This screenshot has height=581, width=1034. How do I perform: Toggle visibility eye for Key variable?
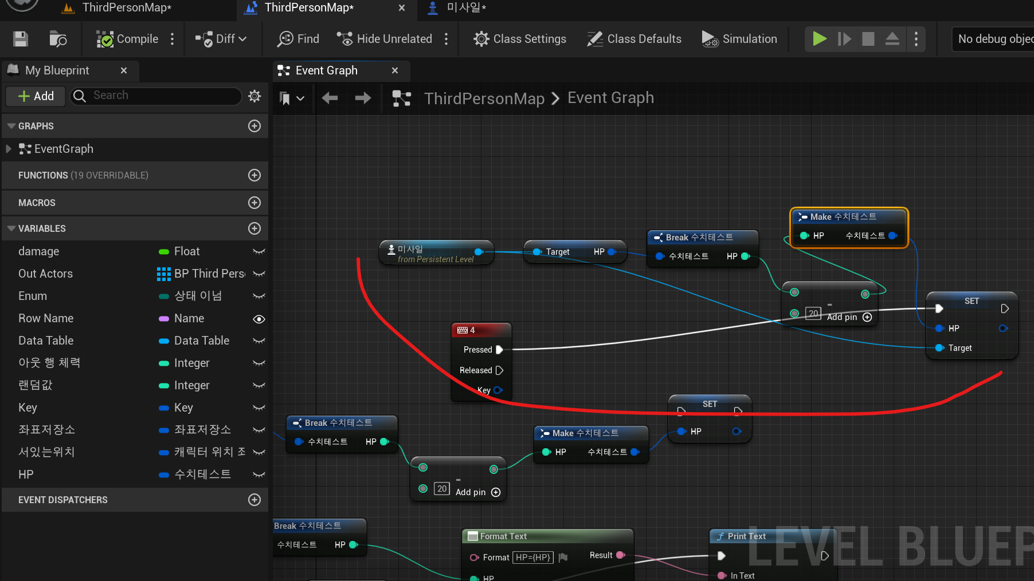coord(259,408)
